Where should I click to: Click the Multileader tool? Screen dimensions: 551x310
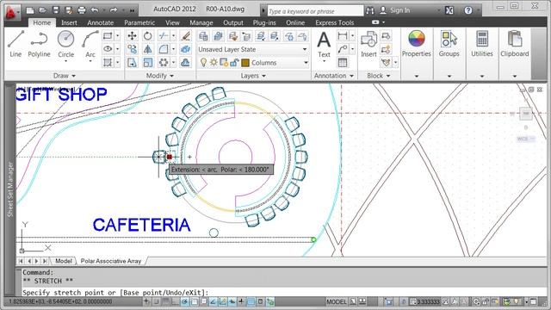[343, 49]
